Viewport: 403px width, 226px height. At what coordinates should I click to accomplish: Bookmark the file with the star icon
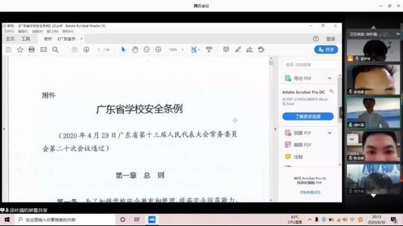tap(20, 49)
